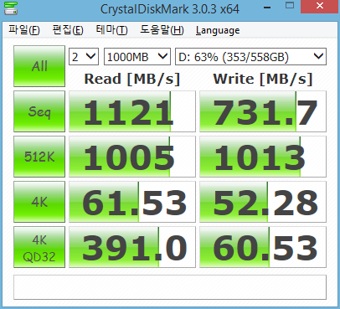The image size is (340, 309).
Task: Select the 4K QD32 write result 60.53
Action: click(x=263, y=247)
